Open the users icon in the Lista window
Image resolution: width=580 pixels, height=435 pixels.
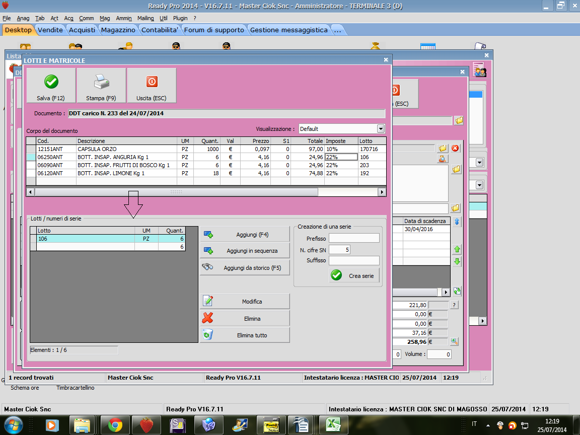(480, 69)
